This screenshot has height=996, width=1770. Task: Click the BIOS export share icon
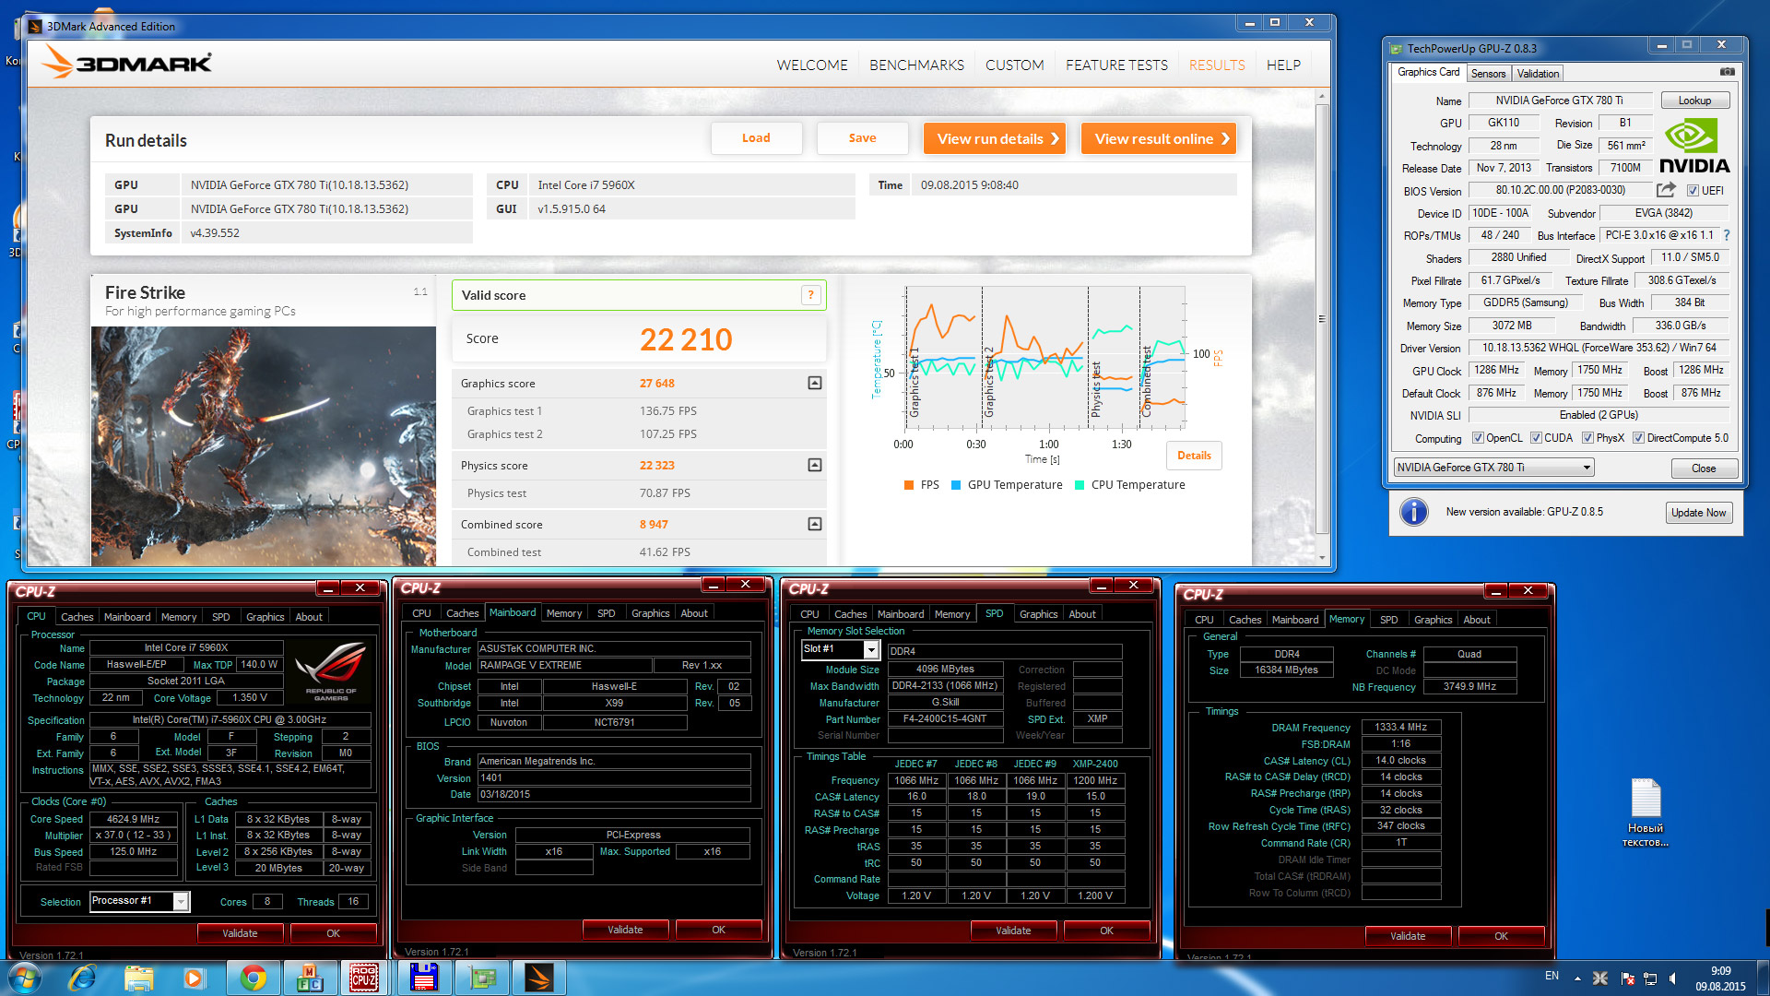coord(1665,190)
